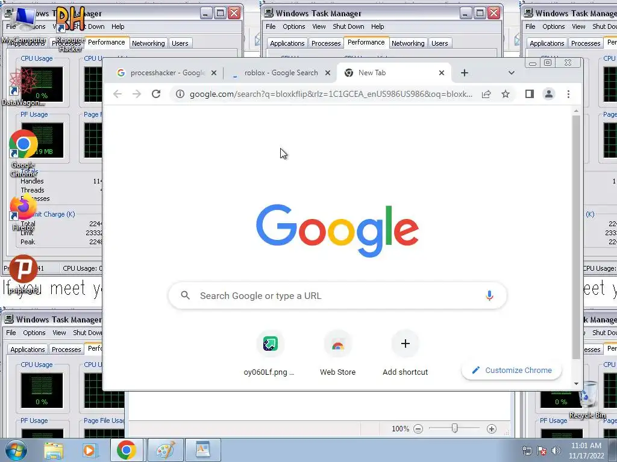Select Users tab in middle Task Manager
This screenshot has width=617, height=462.
pos(439,43)
